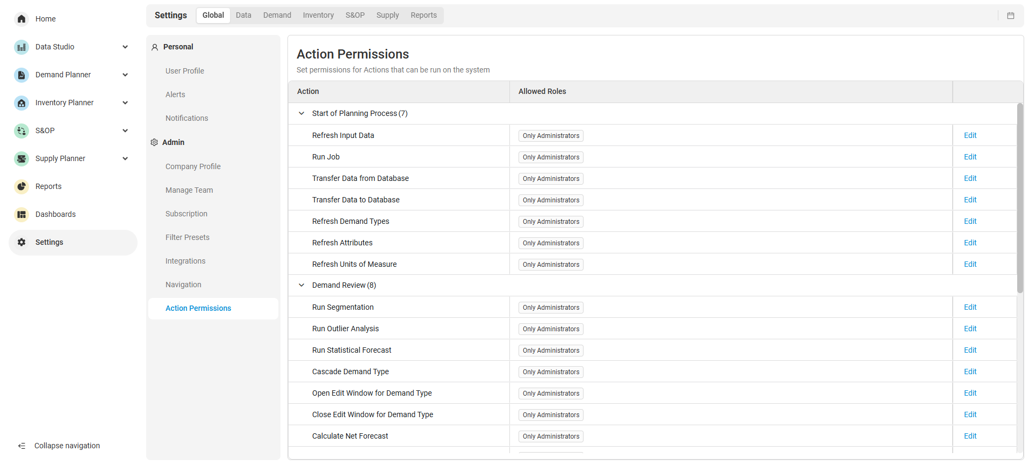Click the Collapse navigation arrow icon
The height and width of the screenshot is (466, 1029).
pos(21,446)
